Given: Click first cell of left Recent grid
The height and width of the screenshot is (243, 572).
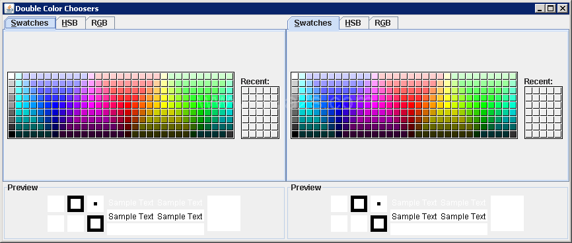Looking at the screenshot, I should tap(246, 91).
